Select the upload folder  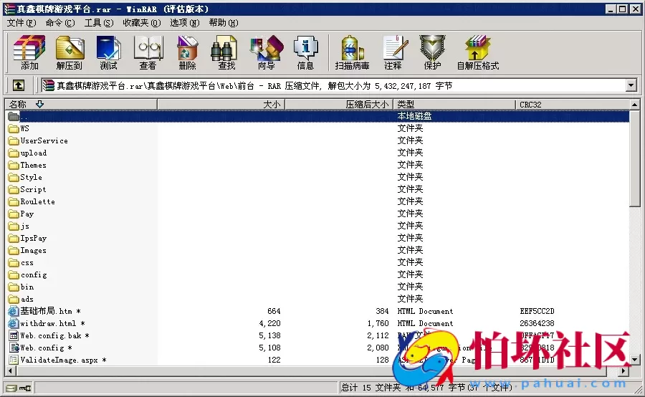[27, 153]
